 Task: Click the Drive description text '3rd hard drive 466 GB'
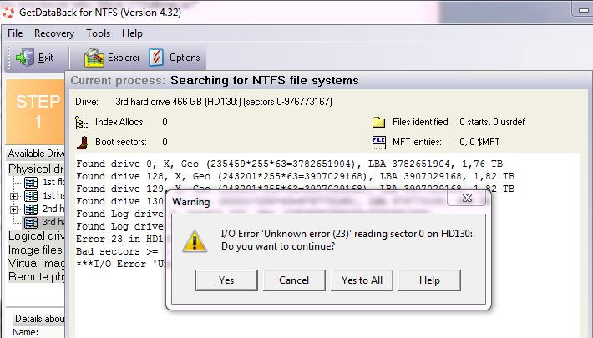click(x=159, y=102)
